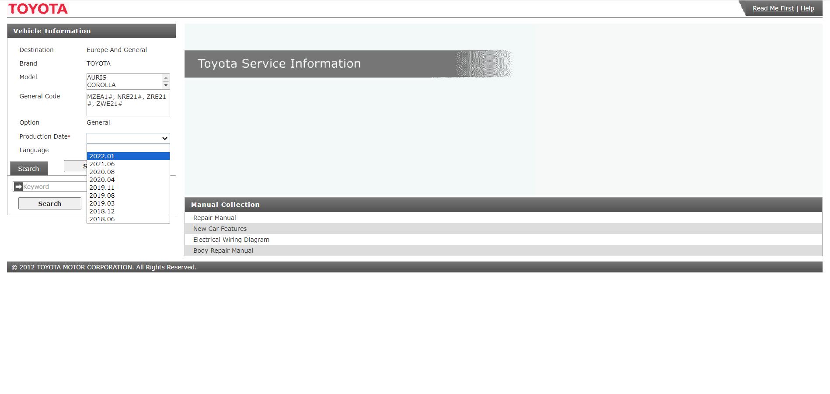Click the Vehicle Information panel header
This screenshot has width=830, height=394.
[91, 31]
